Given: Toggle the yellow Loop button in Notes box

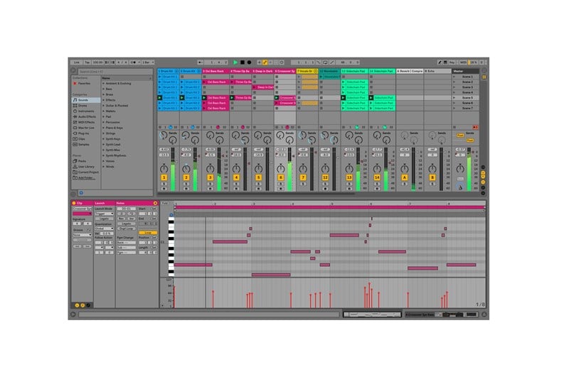Looking at the screenshot, I should coord(148,233).
